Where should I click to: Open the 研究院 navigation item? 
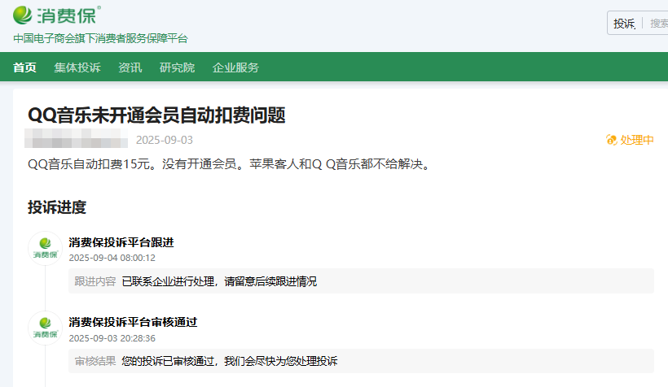pyautogui.click(x=177, y=67)
